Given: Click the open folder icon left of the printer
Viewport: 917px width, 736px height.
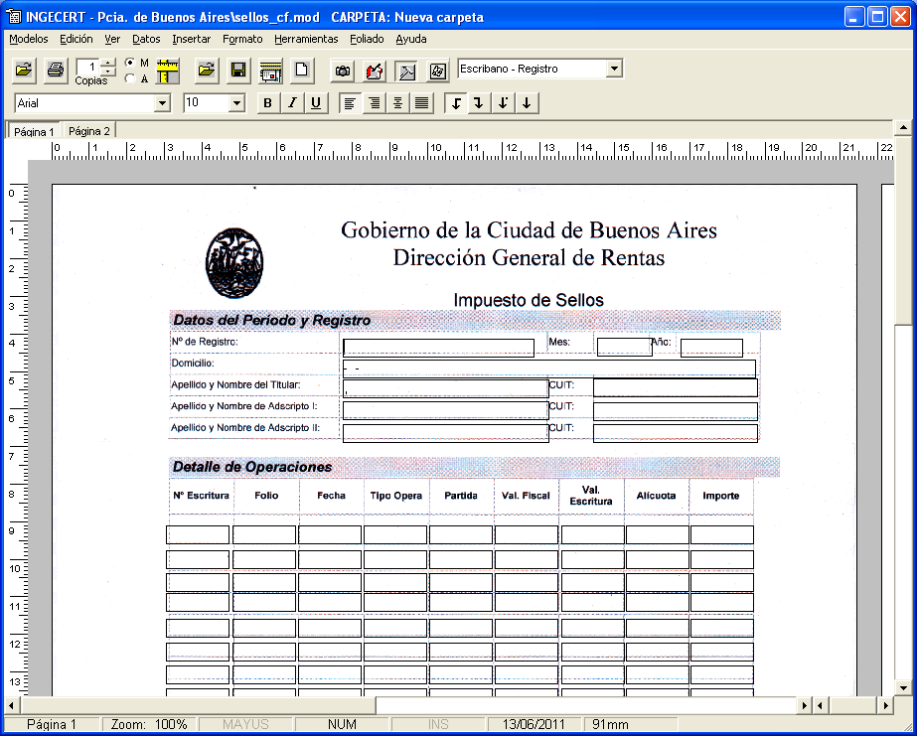Looking at the screenshot, I should (24, 71).
